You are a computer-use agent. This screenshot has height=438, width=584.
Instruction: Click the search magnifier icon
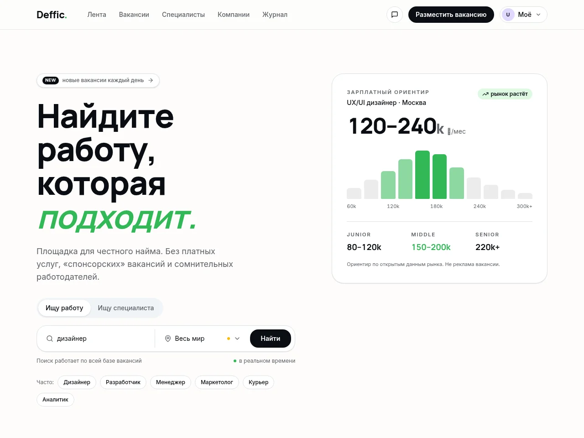[x=50, y=339]
